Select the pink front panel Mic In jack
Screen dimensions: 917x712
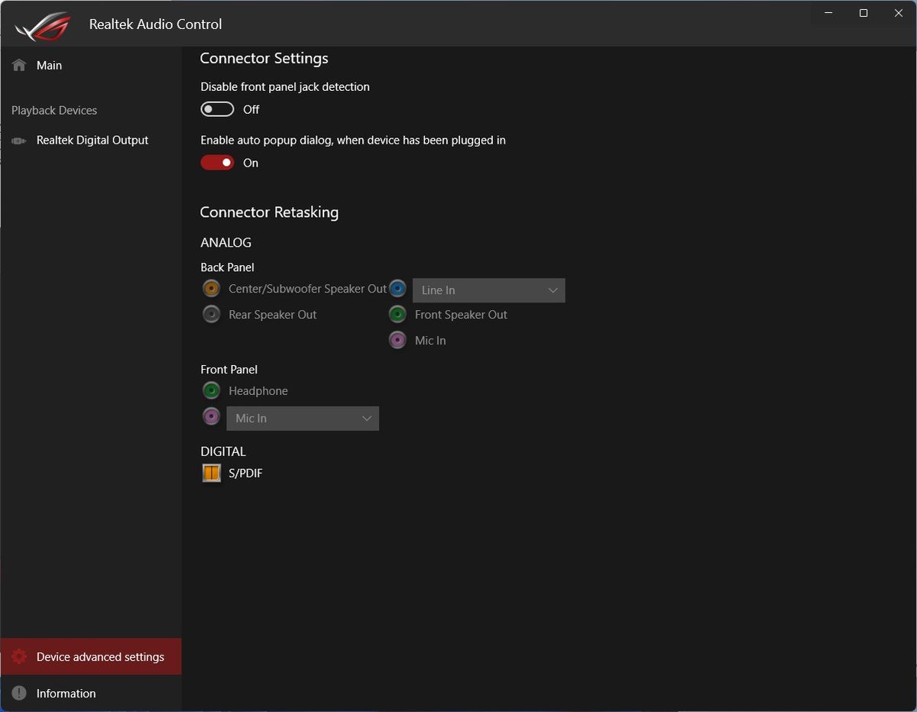pos(211,416)
